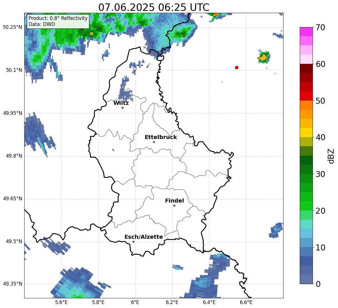
Task: Click the 6.2°E longitude label
Action: tap(172, 302)
